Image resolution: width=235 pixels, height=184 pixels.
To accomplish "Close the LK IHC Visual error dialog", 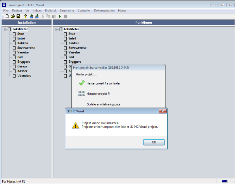I will (x=163, y=111).
